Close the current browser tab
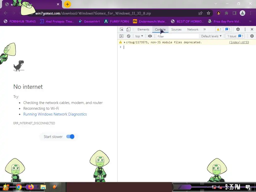Screen dimensions: 256x192 (58, 4)
